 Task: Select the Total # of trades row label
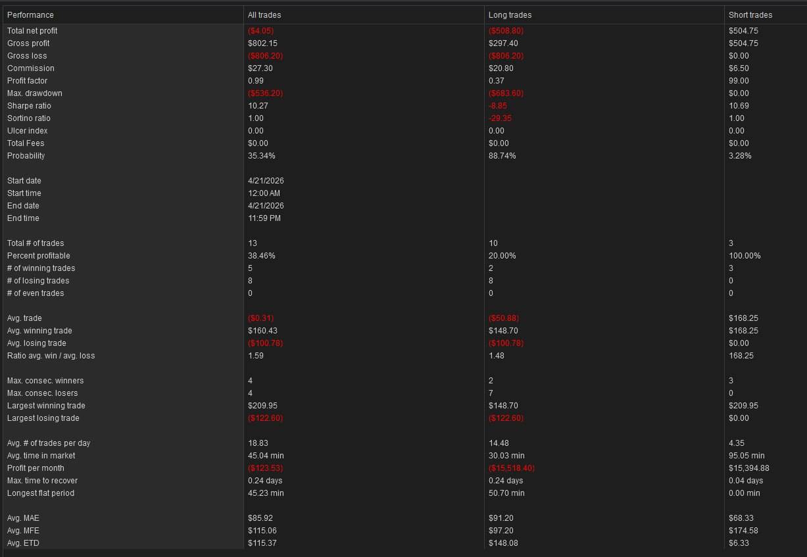[x=36, y=243]
